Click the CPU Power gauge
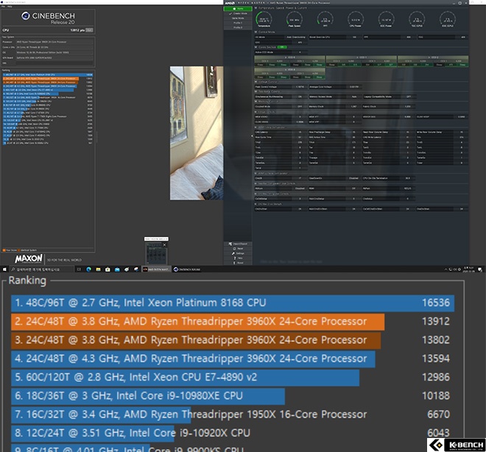 pos(356,20)
